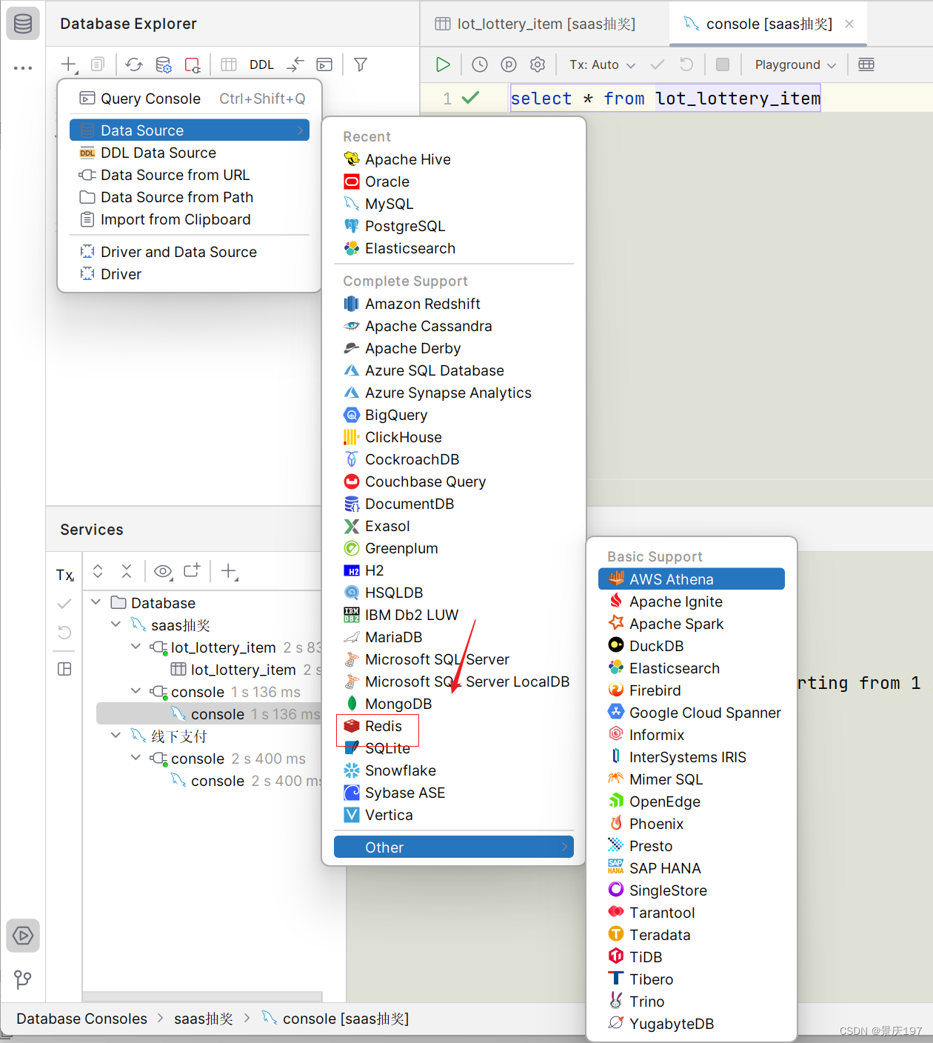This screenshot has width=933, height=1043.
Task: Open the query console toolbar icon
Action: coord(324,64)
